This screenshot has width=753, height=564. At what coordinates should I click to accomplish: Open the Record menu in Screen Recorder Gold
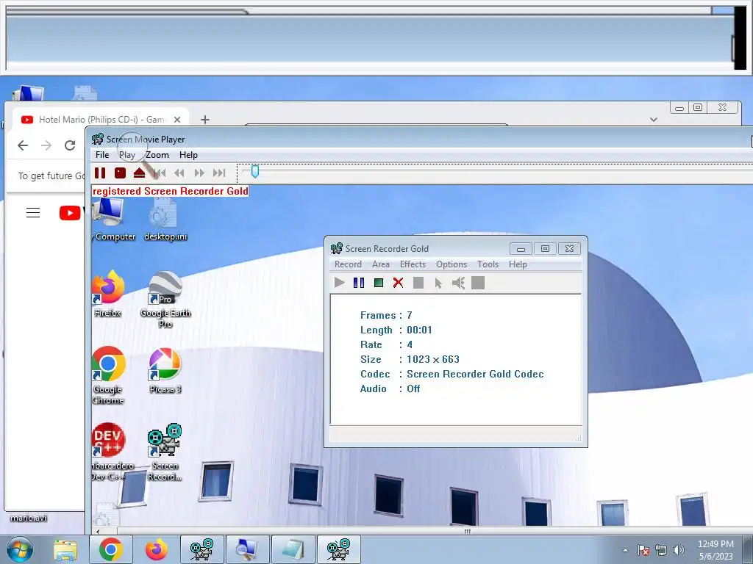(348, 264)
